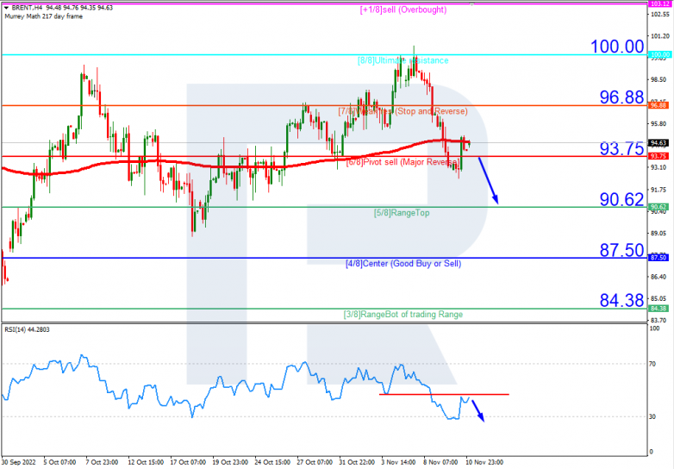Select the large blue 96.88 price label
Image resolution: width=674 pixels, height=469 pixels.
coord(622,97)
